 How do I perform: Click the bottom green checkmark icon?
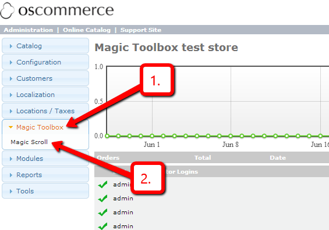click(x=102, y=227)
